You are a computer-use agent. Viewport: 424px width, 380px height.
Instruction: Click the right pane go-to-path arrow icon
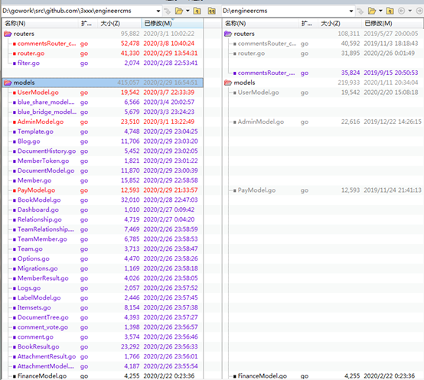360,11
